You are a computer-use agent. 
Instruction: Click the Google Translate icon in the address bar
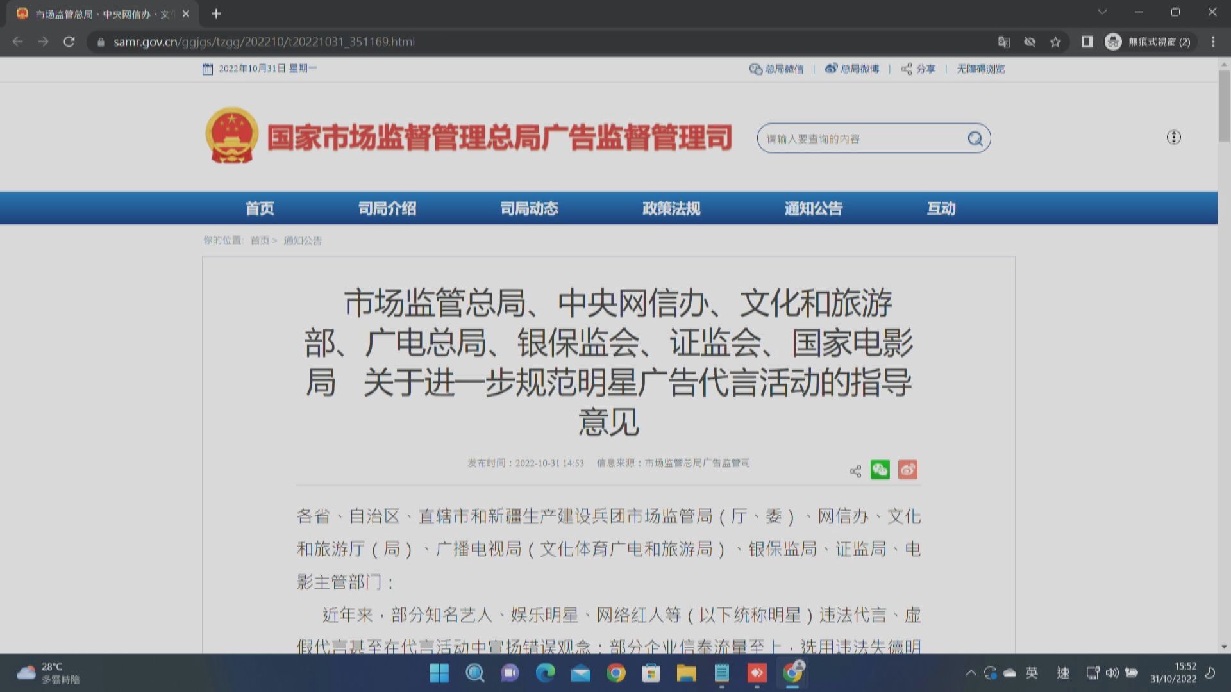click(1003, 42)
